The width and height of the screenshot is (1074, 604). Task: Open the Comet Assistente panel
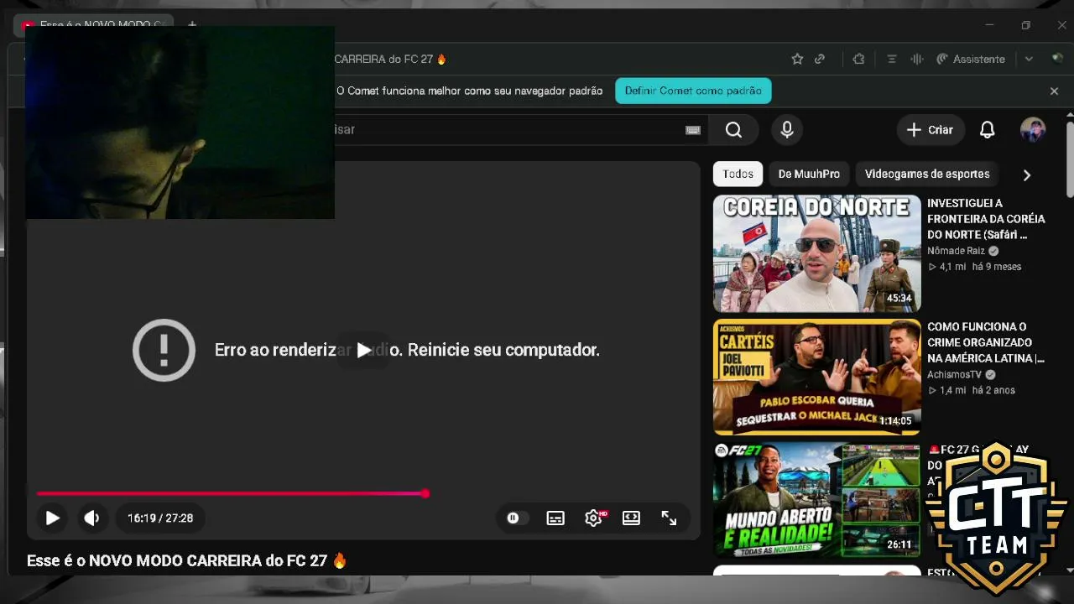pos(970,59)
